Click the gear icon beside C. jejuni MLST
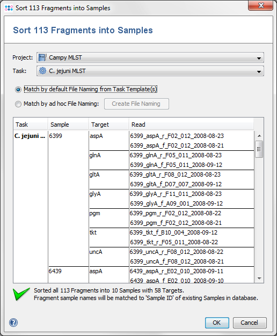This screenshot has width=277, height=336. [x=42, y=71]
